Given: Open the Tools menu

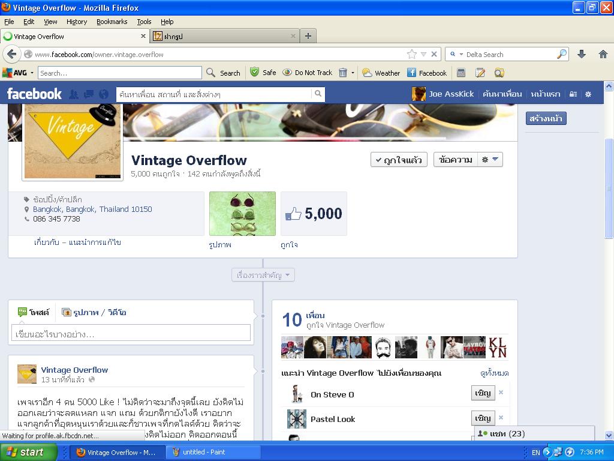Looking at the screenshot, I should click(x=144, y=22).
